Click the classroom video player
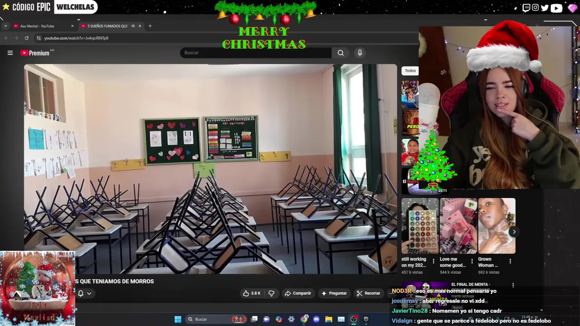Screen dimensions: 580x326 click(x=210, y=169)
